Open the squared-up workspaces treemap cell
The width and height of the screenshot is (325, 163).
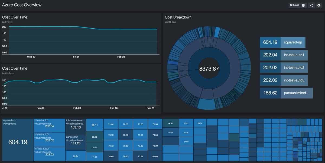(18, 140)
